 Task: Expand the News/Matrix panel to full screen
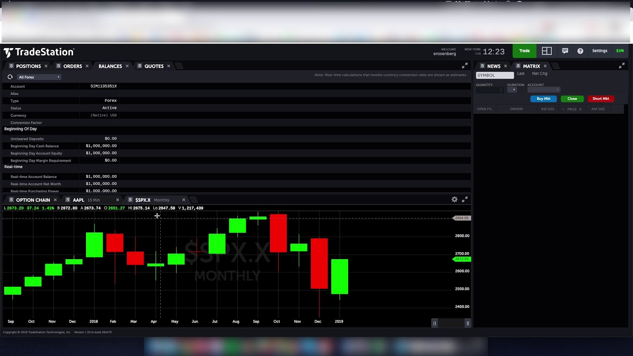click(622, 66)
